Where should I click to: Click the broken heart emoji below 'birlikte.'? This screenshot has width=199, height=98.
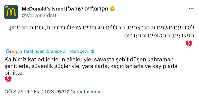coord(8,79)
